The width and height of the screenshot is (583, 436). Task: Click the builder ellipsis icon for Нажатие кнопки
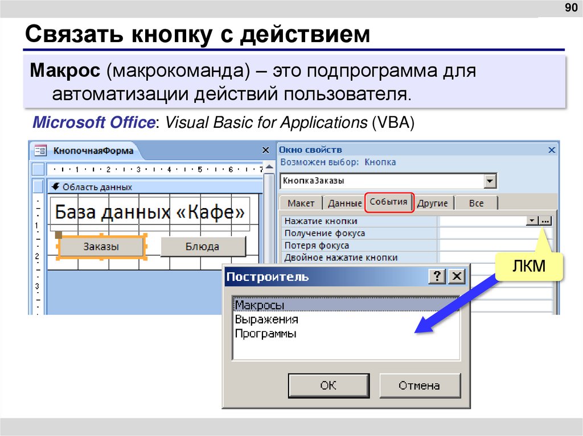546,222
